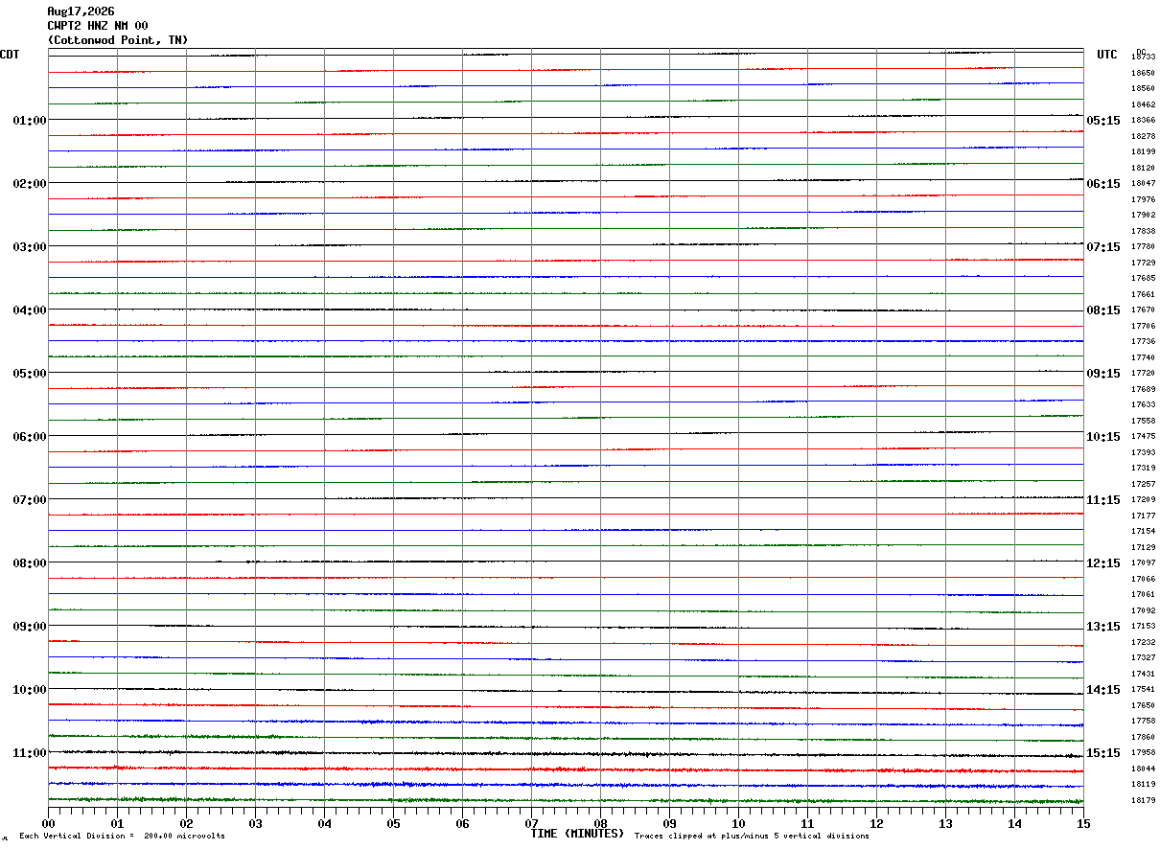Click the 08:00 CDT time label
Image resolution: width=1160 pixels, height=849 pixels.
click(29, 563)
